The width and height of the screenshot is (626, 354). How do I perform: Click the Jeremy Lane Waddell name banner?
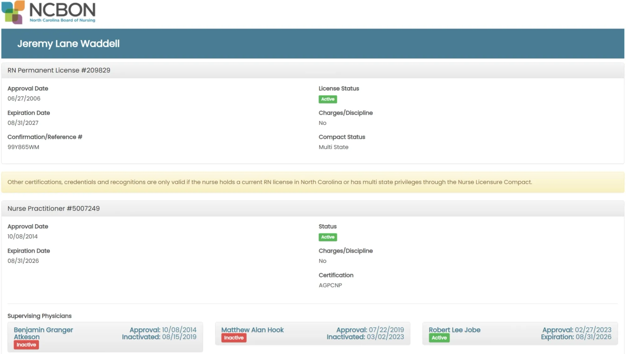(68, 44)
